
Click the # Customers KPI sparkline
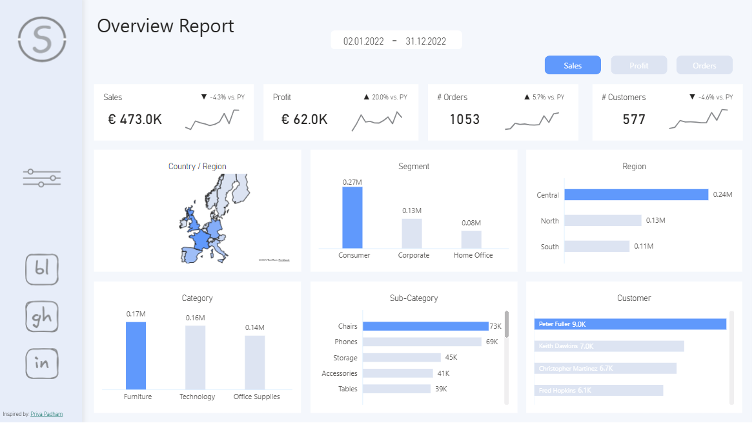tap(698, 119)
